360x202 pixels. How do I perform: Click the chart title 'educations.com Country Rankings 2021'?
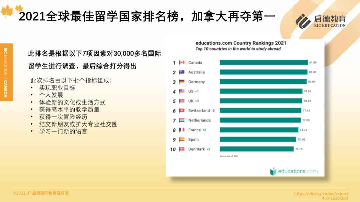click(x=241, y=43)
